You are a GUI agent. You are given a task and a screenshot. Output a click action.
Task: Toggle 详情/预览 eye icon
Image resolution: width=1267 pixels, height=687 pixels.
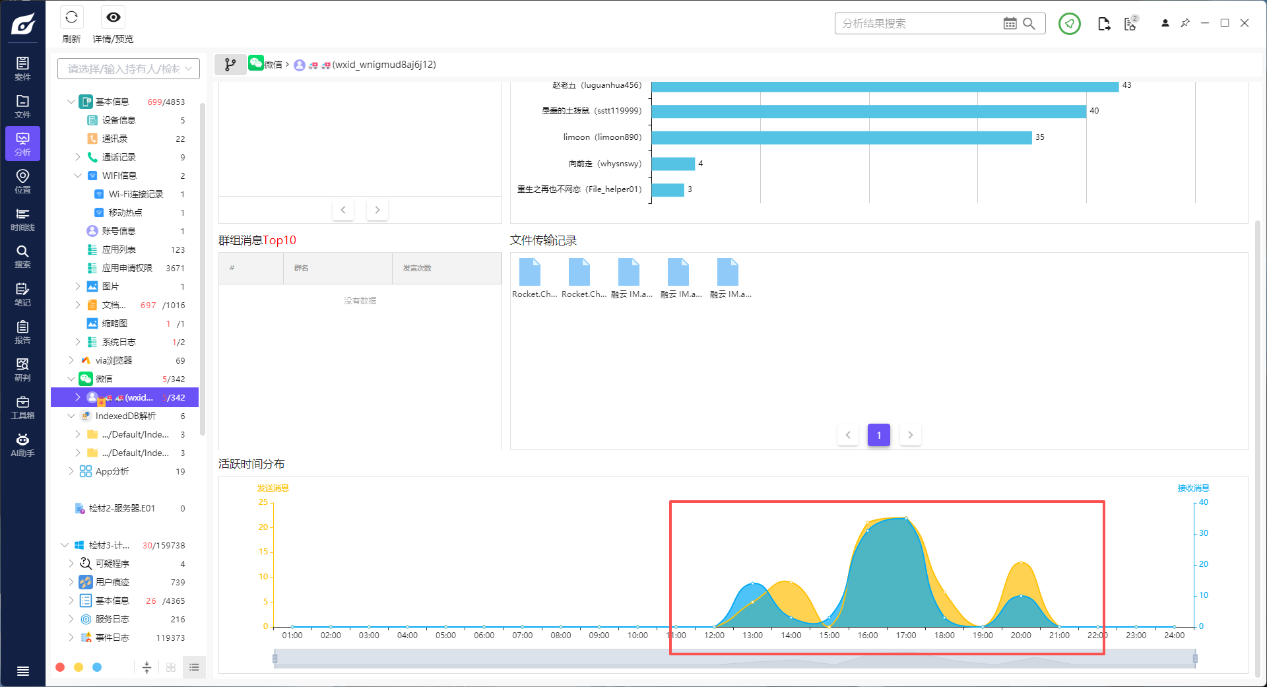pos(114,18)
